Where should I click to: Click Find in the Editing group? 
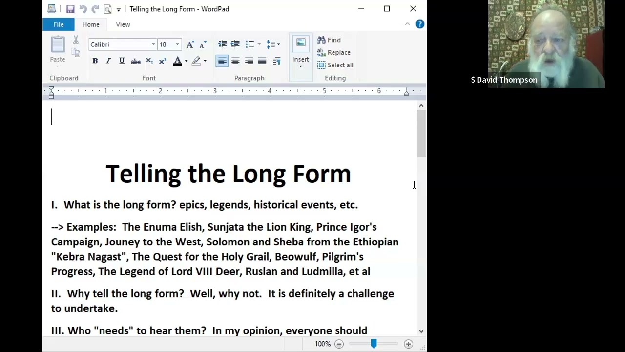tap(329, 40)
